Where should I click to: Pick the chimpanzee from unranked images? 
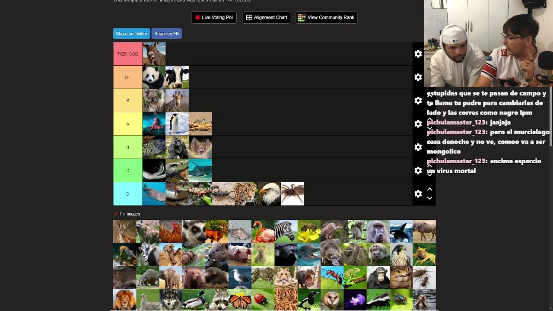[378, 277]
